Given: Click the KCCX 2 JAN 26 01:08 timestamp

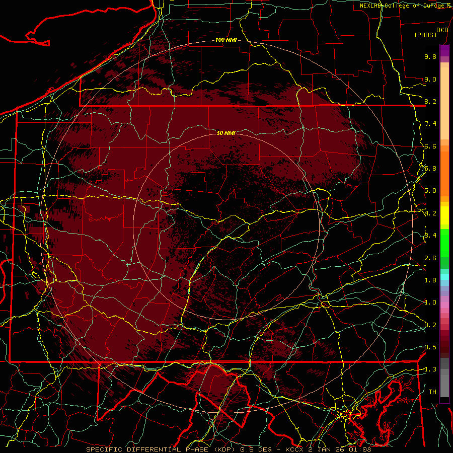Looking at the screenshot, I should [x=329, y=449].
